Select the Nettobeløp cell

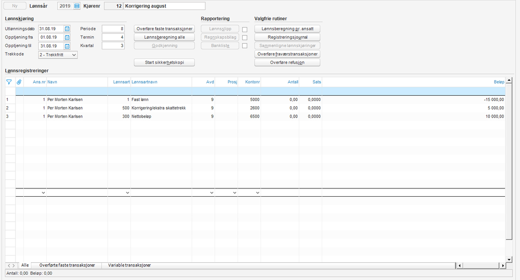tap(161, 117)
